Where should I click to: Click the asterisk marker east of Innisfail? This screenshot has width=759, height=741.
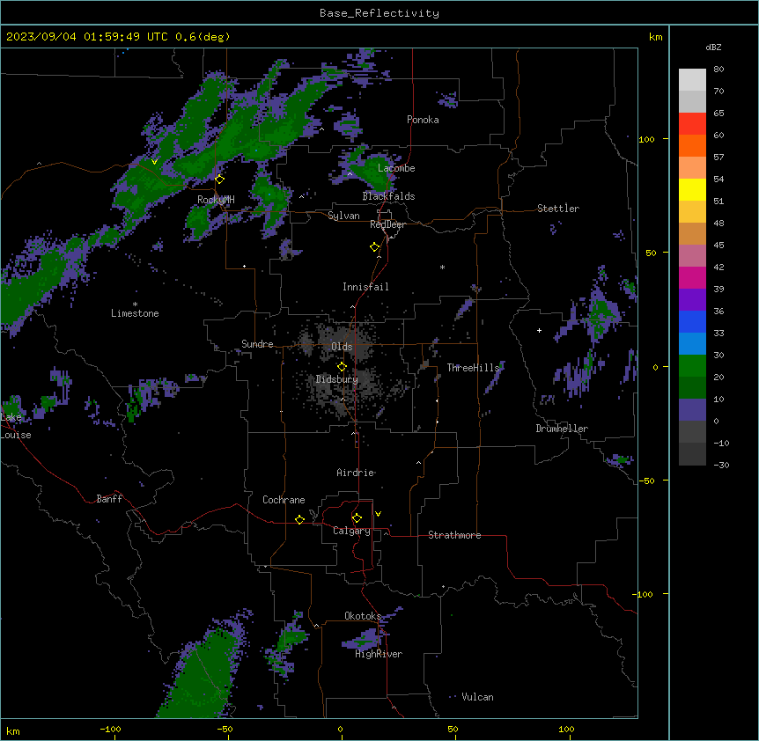(x=442, y=267)
